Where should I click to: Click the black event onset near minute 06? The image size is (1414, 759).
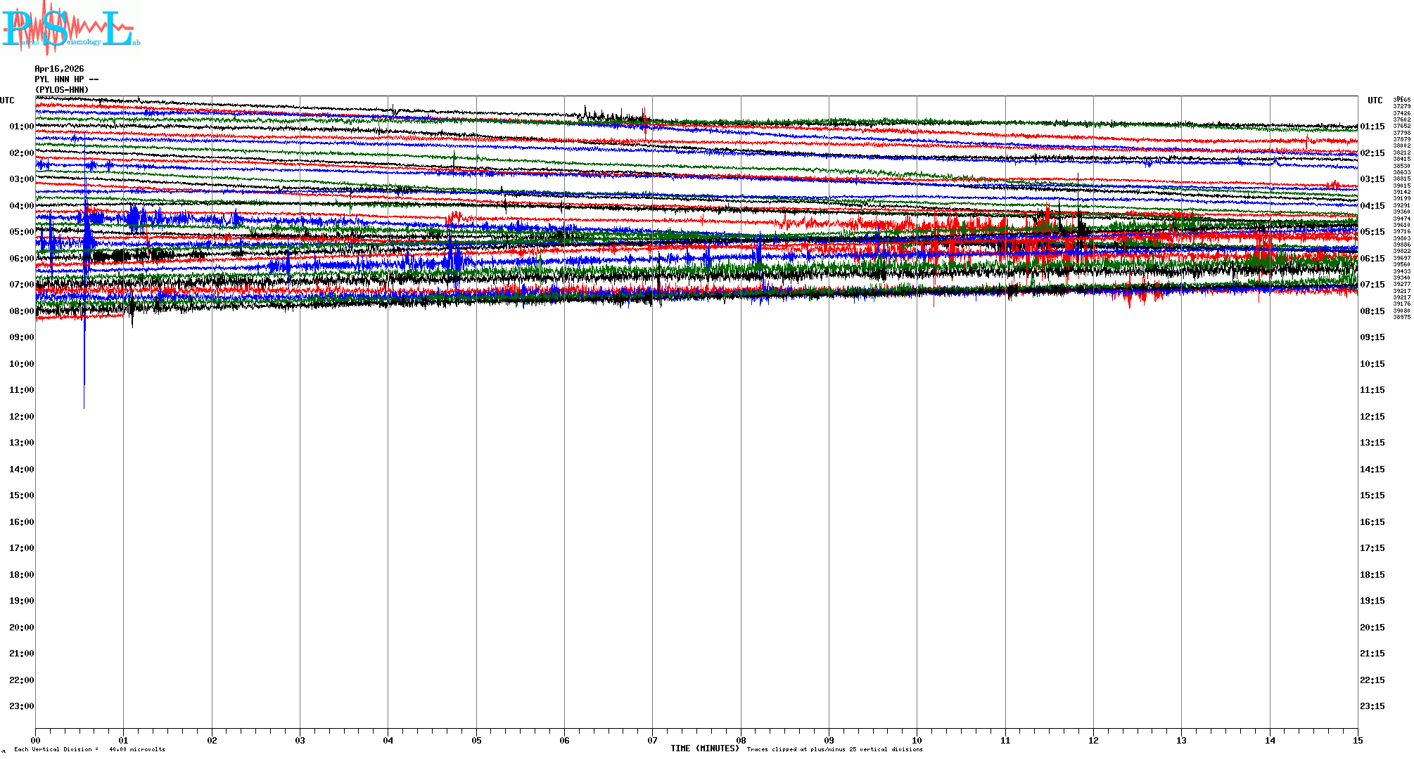pyautogui.click(x=585, y=110)
